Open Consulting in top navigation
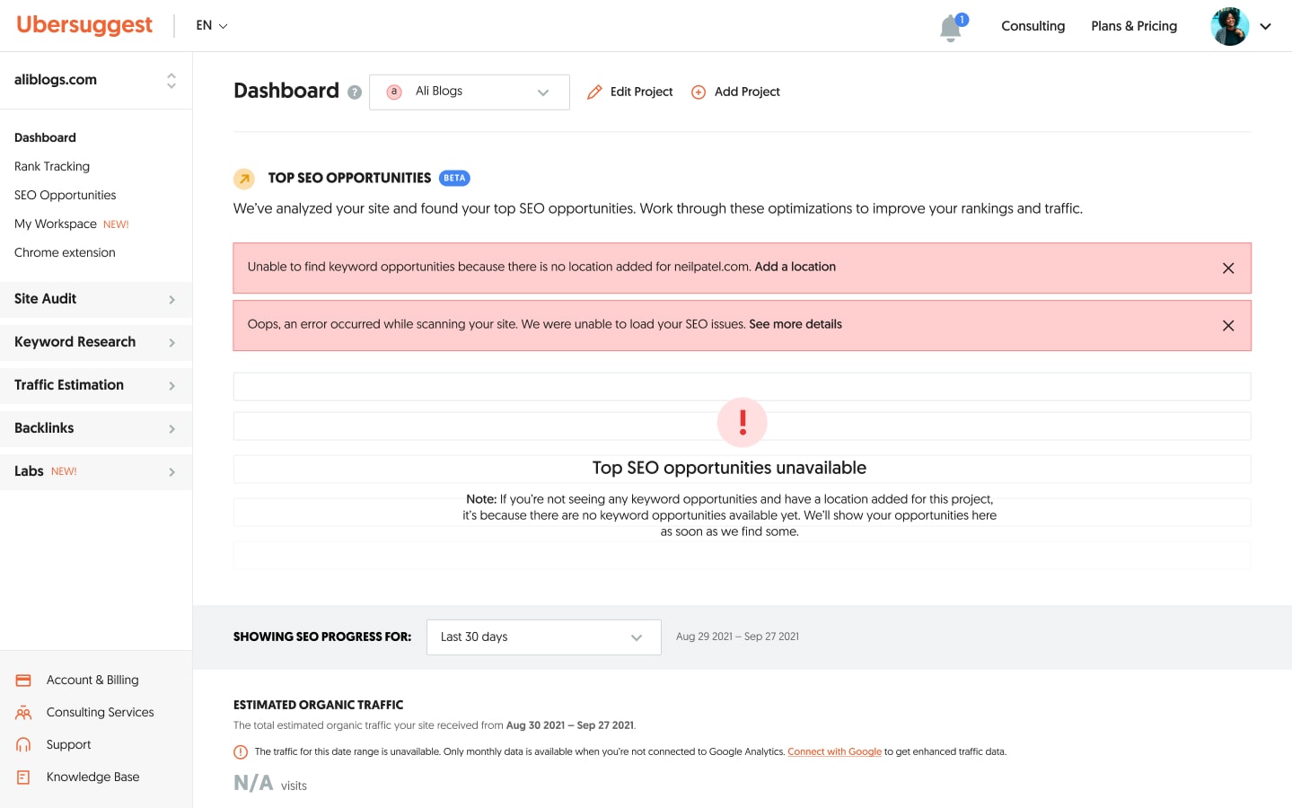 click(1033, 26)
